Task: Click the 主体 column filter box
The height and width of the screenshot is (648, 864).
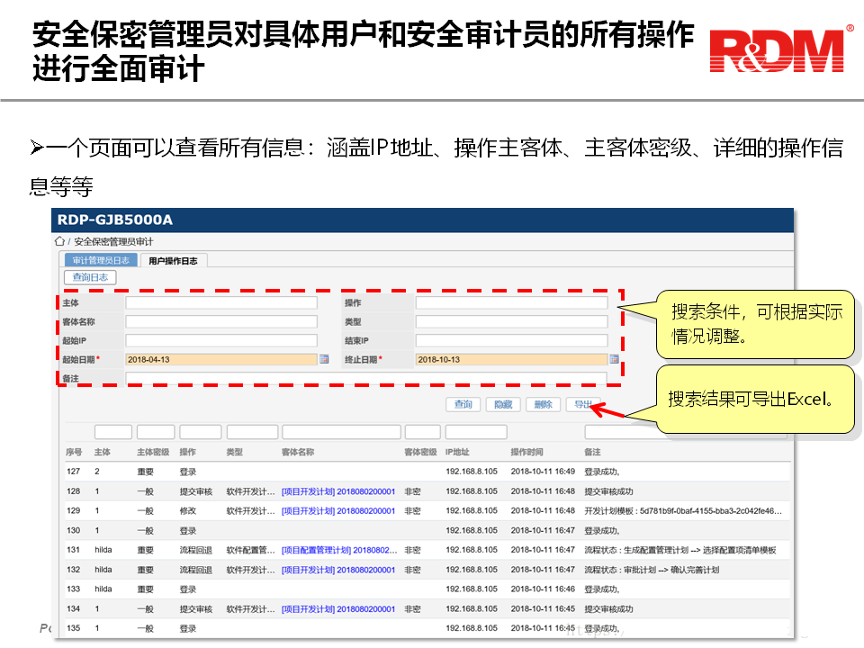Action: pyautogui.click(x=113, y=431)
